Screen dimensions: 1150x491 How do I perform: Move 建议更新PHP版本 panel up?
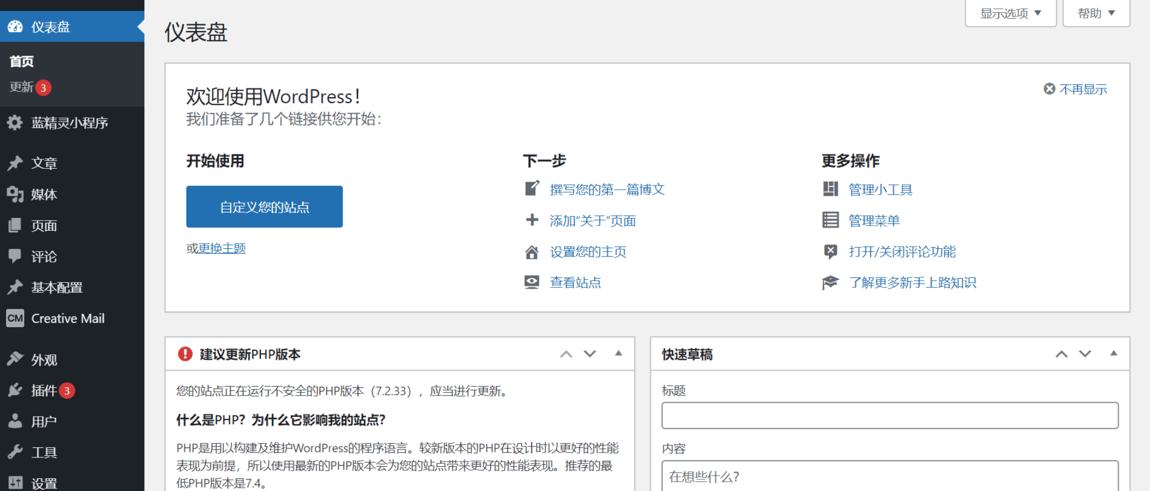(x=566, y=354)
